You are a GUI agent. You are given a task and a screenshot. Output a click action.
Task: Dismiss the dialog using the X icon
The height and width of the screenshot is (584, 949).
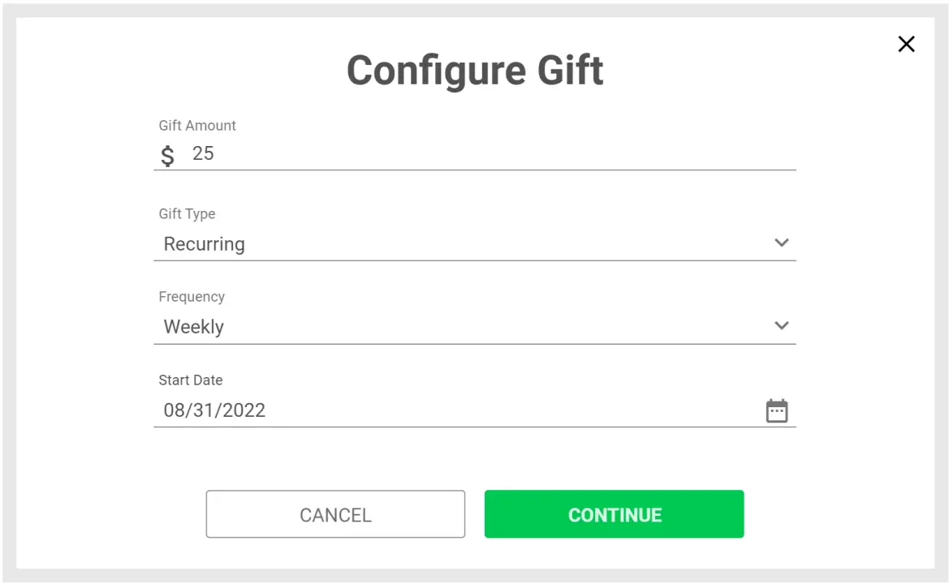(x=906, y=44)
